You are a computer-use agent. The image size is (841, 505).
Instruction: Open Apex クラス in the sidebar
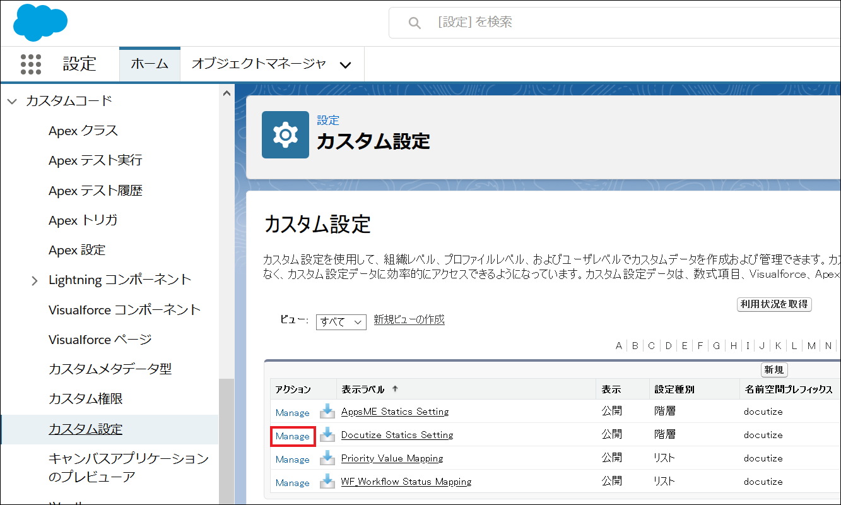(83, 131)
